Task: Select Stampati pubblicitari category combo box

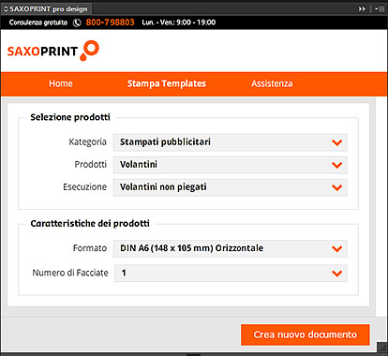Action: 230,142
